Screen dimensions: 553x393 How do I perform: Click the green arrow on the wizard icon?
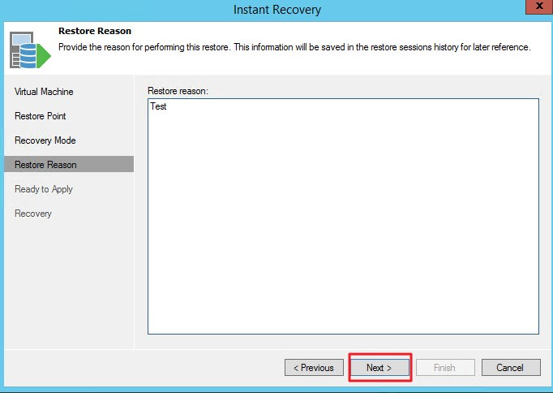(45, 55)
